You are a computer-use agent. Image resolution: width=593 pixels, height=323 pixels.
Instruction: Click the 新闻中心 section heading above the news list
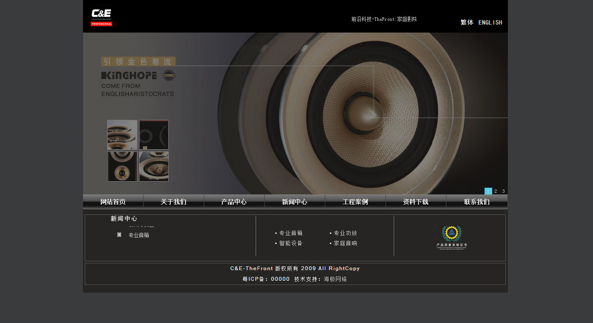pos(124,219)
